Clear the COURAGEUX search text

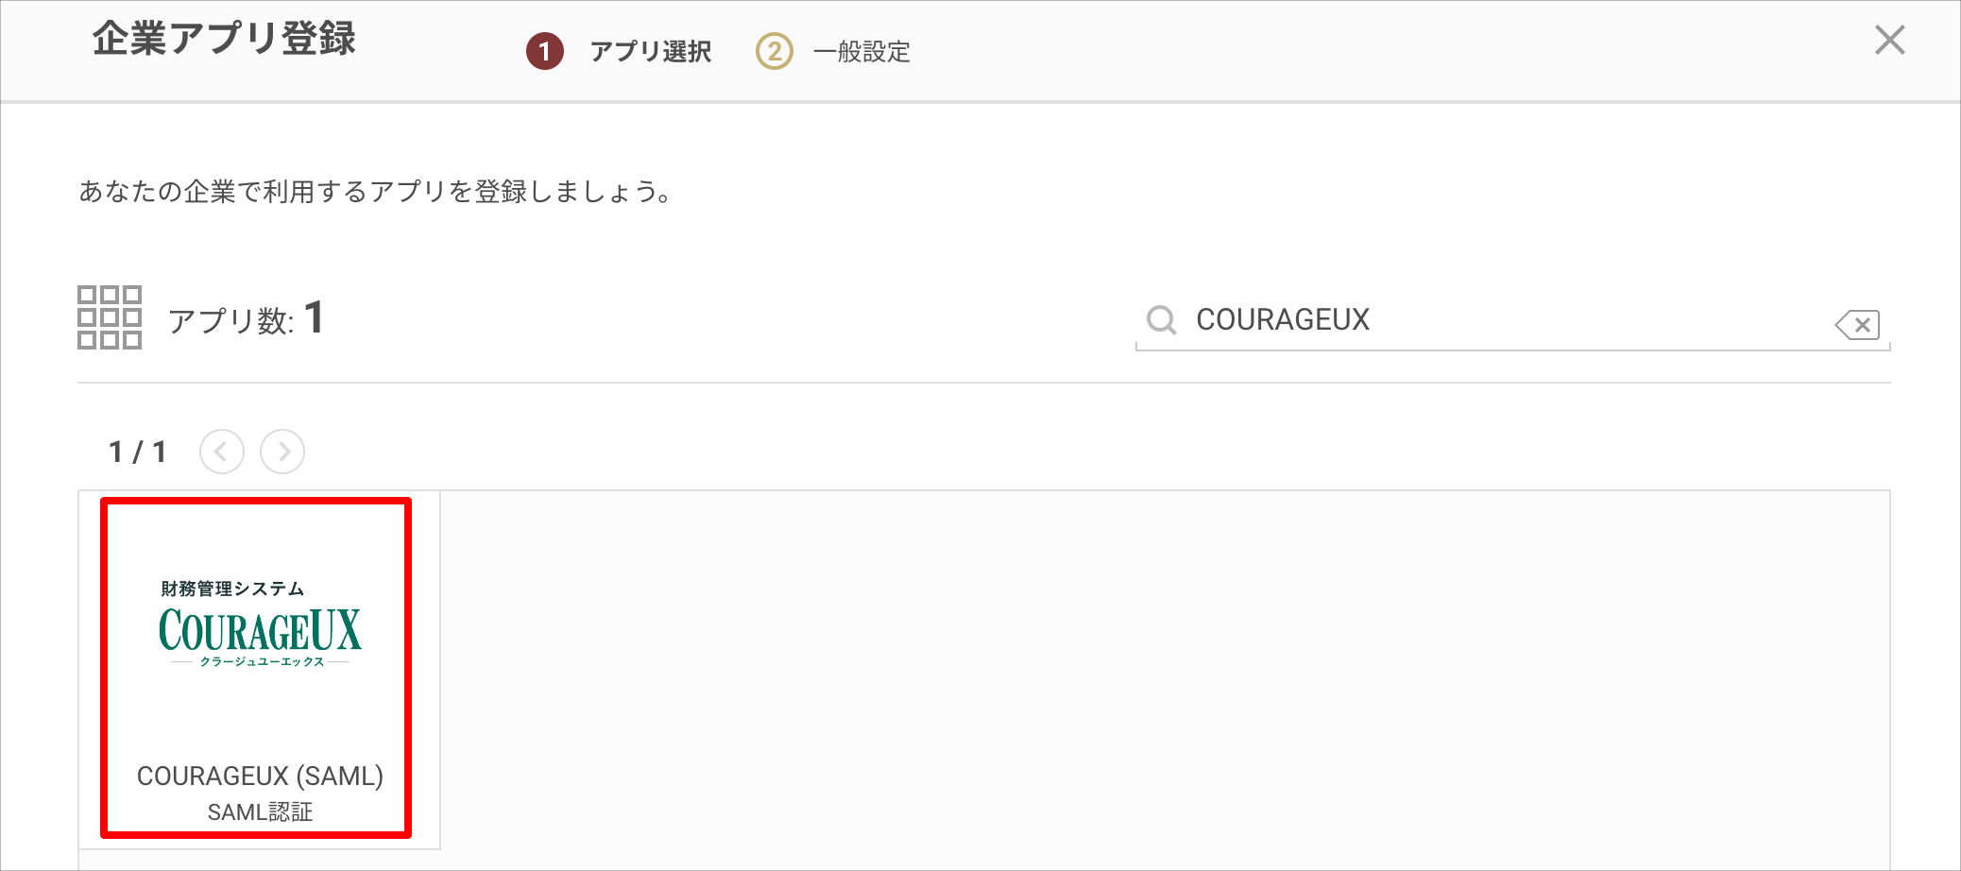coord(1857,325)
